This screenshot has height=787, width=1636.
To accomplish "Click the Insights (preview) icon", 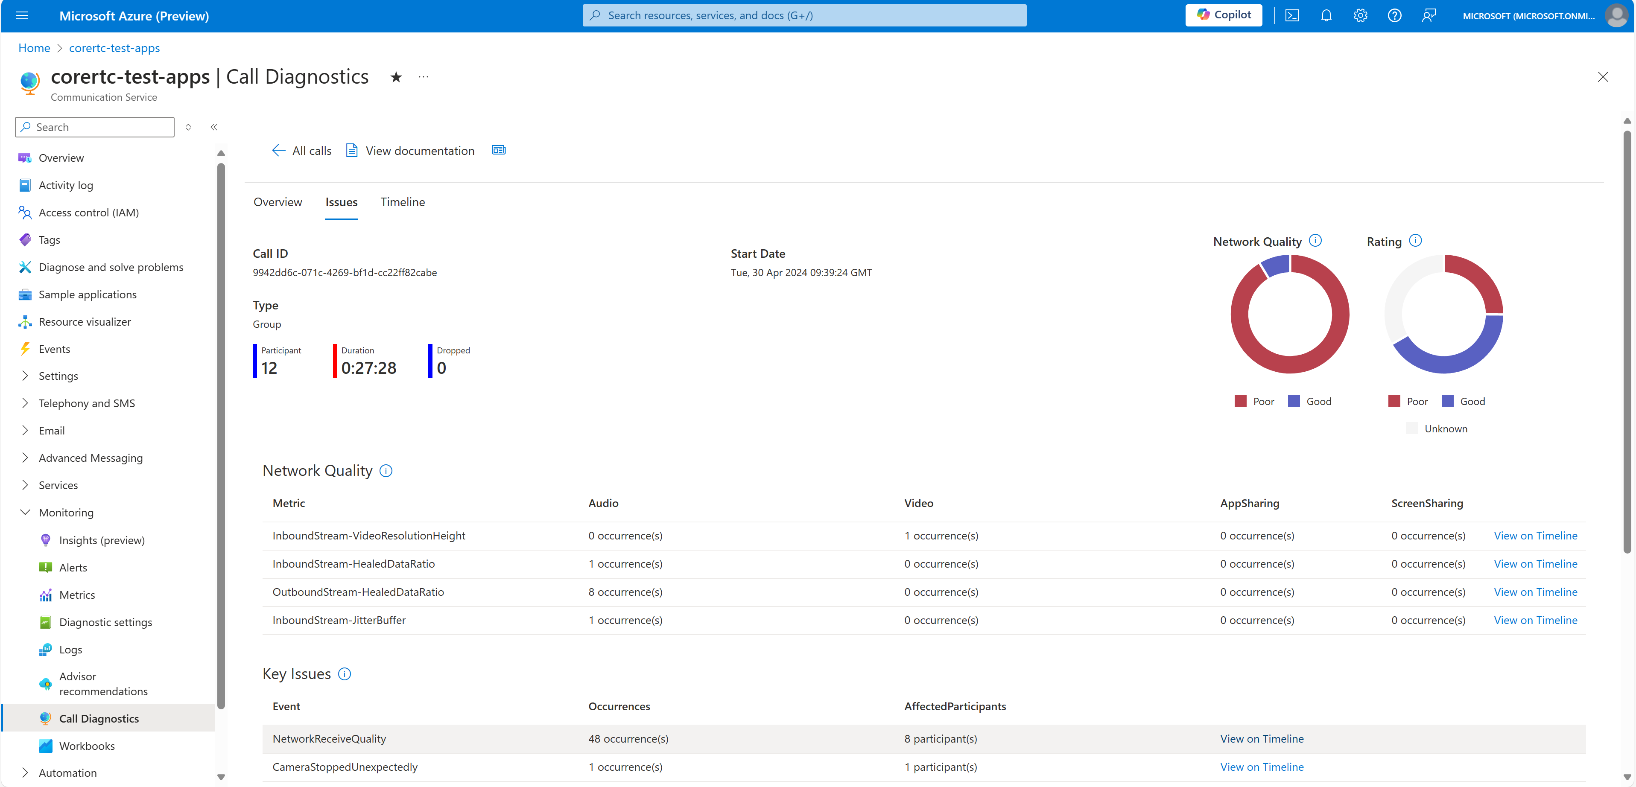I will pos(45,540).
